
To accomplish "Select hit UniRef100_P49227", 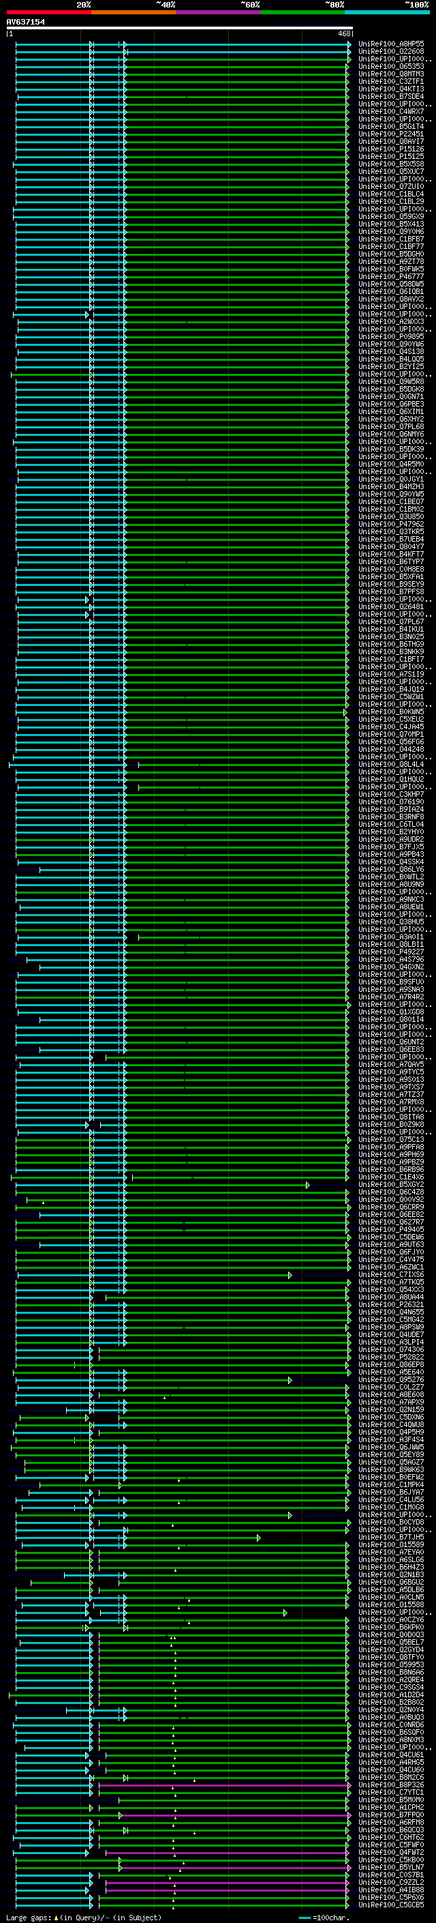I will pyautogui.click(x=391, y=952).
